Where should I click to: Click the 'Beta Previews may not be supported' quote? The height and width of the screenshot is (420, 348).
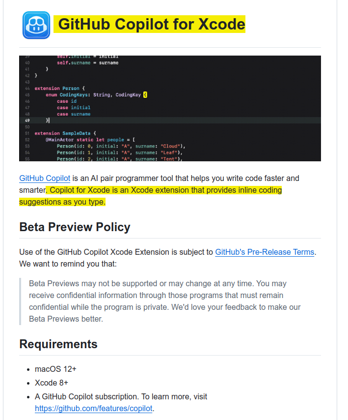[164, 301]
